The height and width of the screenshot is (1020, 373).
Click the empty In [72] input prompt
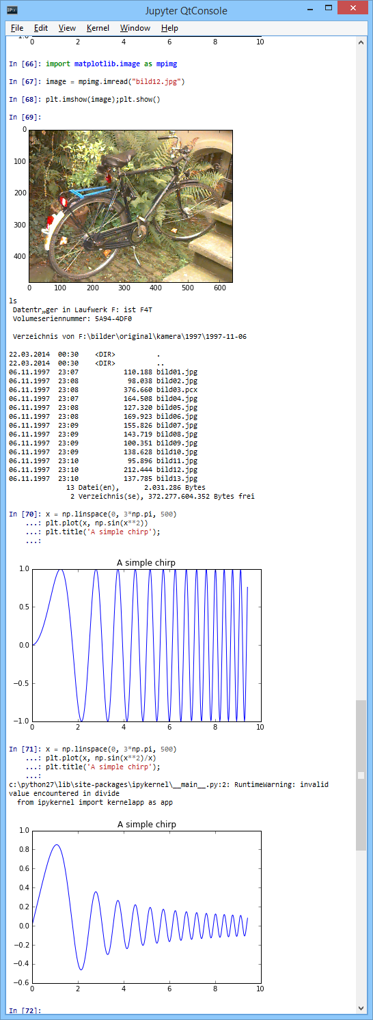(25, 1010)
